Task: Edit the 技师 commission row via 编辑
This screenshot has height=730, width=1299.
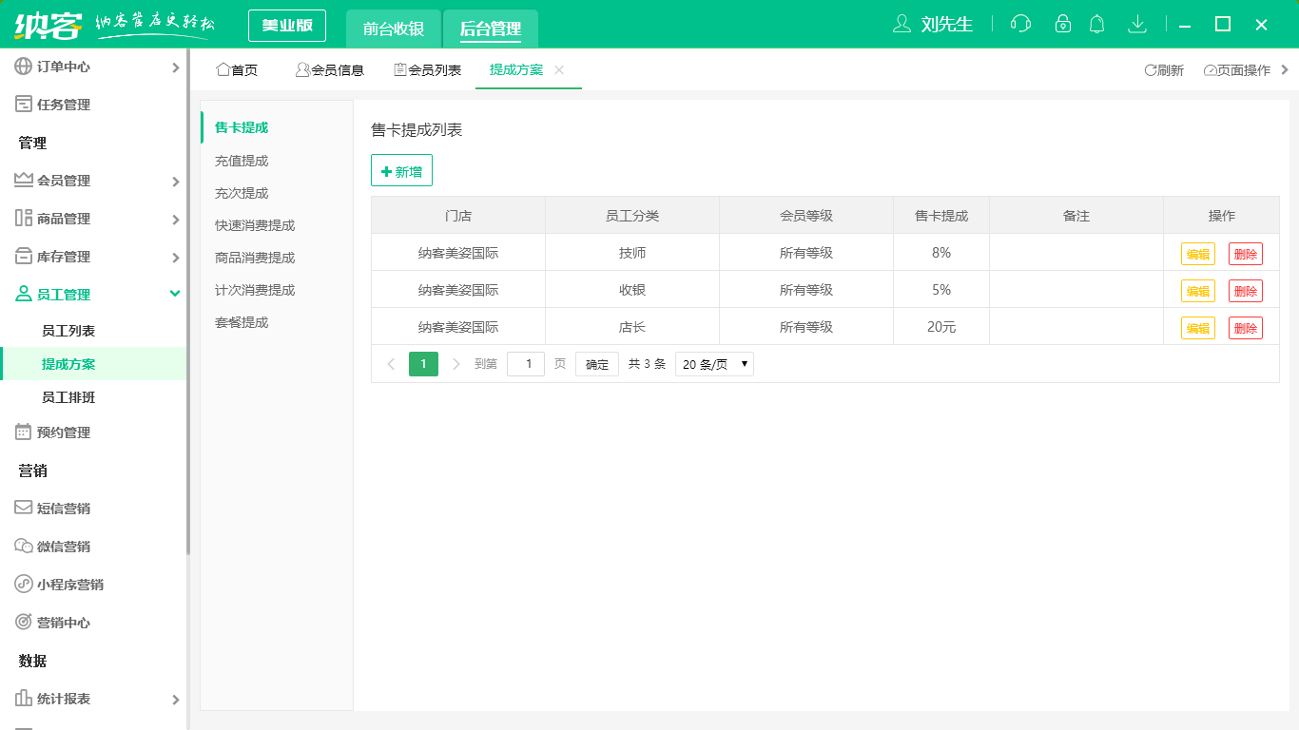Action: point(1197,253)
